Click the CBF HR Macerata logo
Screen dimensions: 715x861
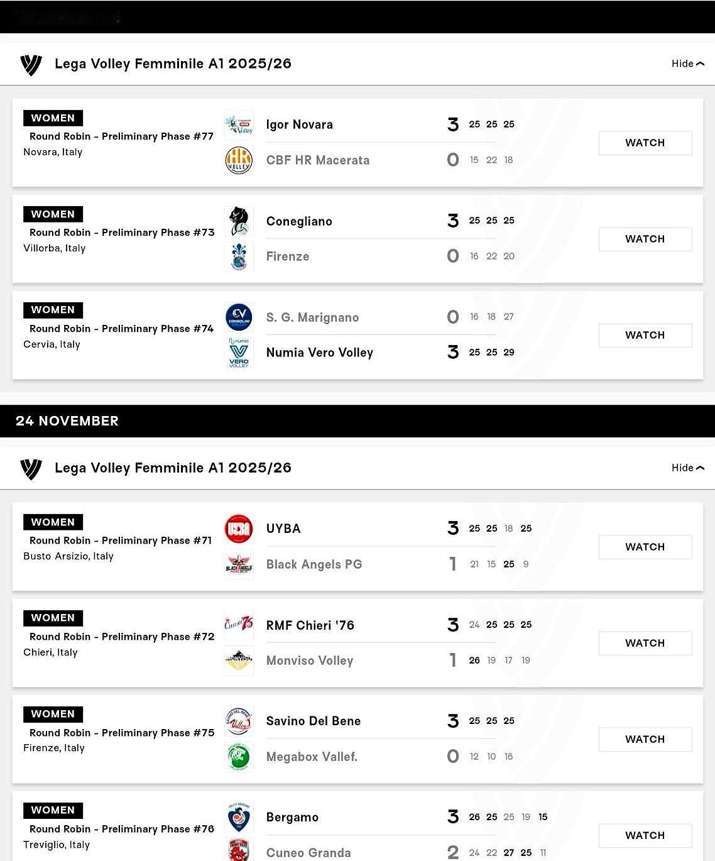[239, 160]
